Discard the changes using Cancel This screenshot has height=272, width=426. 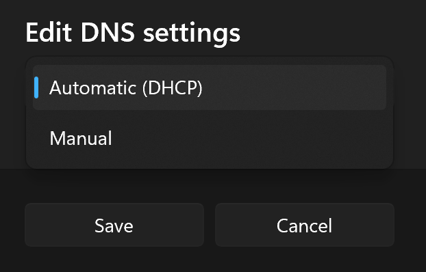pos(305,225)
